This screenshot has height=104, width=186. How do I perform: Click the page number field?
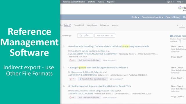click(182, 25)
